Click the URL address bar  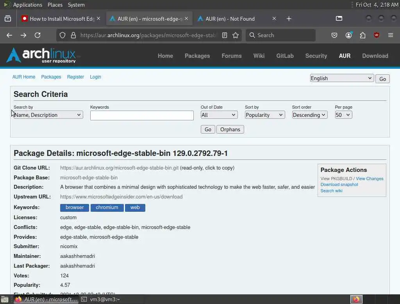148,35
